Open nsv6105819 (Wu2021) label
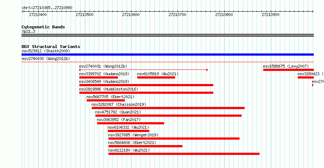 tap(158, 74)
